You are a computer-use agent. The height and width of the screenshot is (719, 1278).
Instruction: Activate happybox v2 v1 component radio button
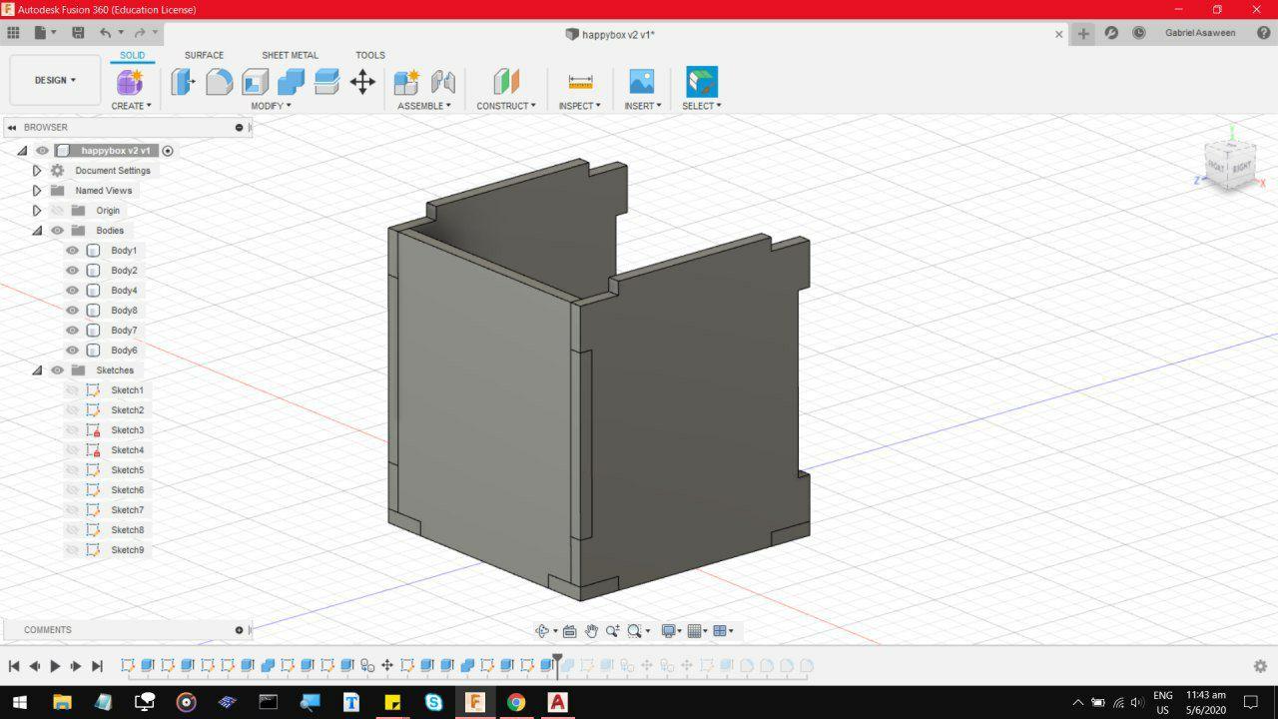pyautogui.click(x=168, y=151)
